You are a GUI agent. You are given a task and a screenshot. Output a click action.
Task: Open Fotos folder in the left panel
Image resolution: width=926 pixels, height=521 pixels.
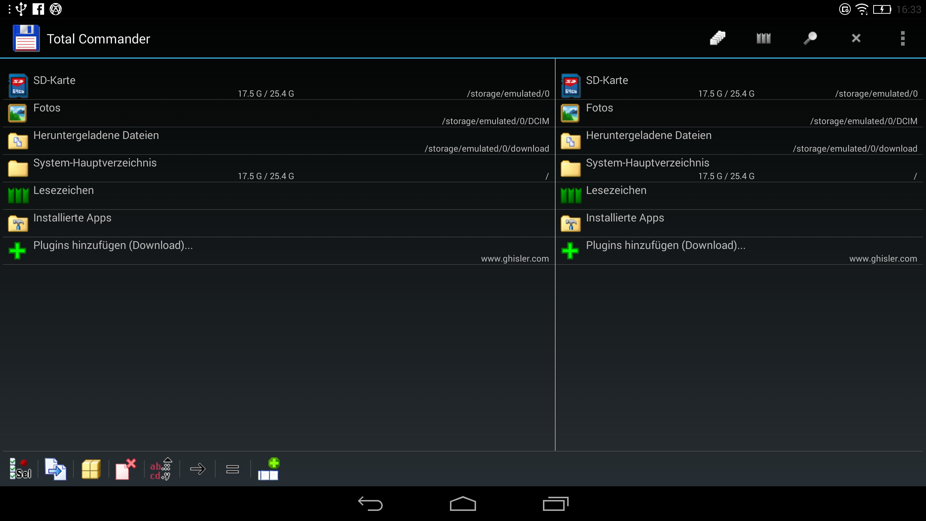point(279,113)
